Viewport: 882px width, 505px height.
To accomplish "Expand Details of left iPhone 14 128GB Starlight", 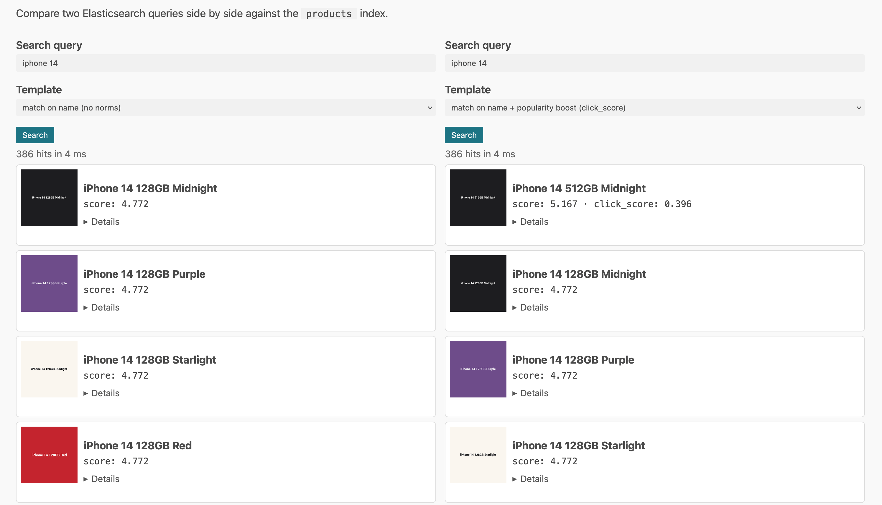I will 101,393.
